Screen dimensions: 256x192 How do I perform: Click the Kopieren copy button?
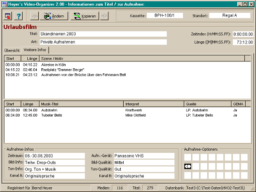coord(85,16)
